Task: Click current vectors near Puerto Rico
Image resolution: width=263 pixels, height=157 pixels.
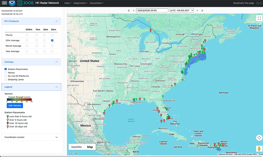Action: click(x=218, y=149)
